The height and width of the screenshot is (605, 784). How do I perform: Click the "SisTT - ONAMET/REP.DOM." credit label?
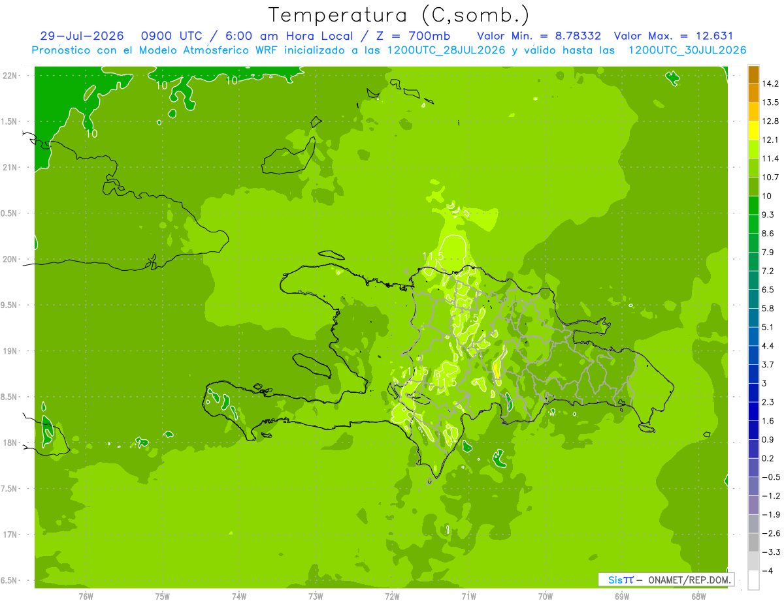[x=666, y=580]
